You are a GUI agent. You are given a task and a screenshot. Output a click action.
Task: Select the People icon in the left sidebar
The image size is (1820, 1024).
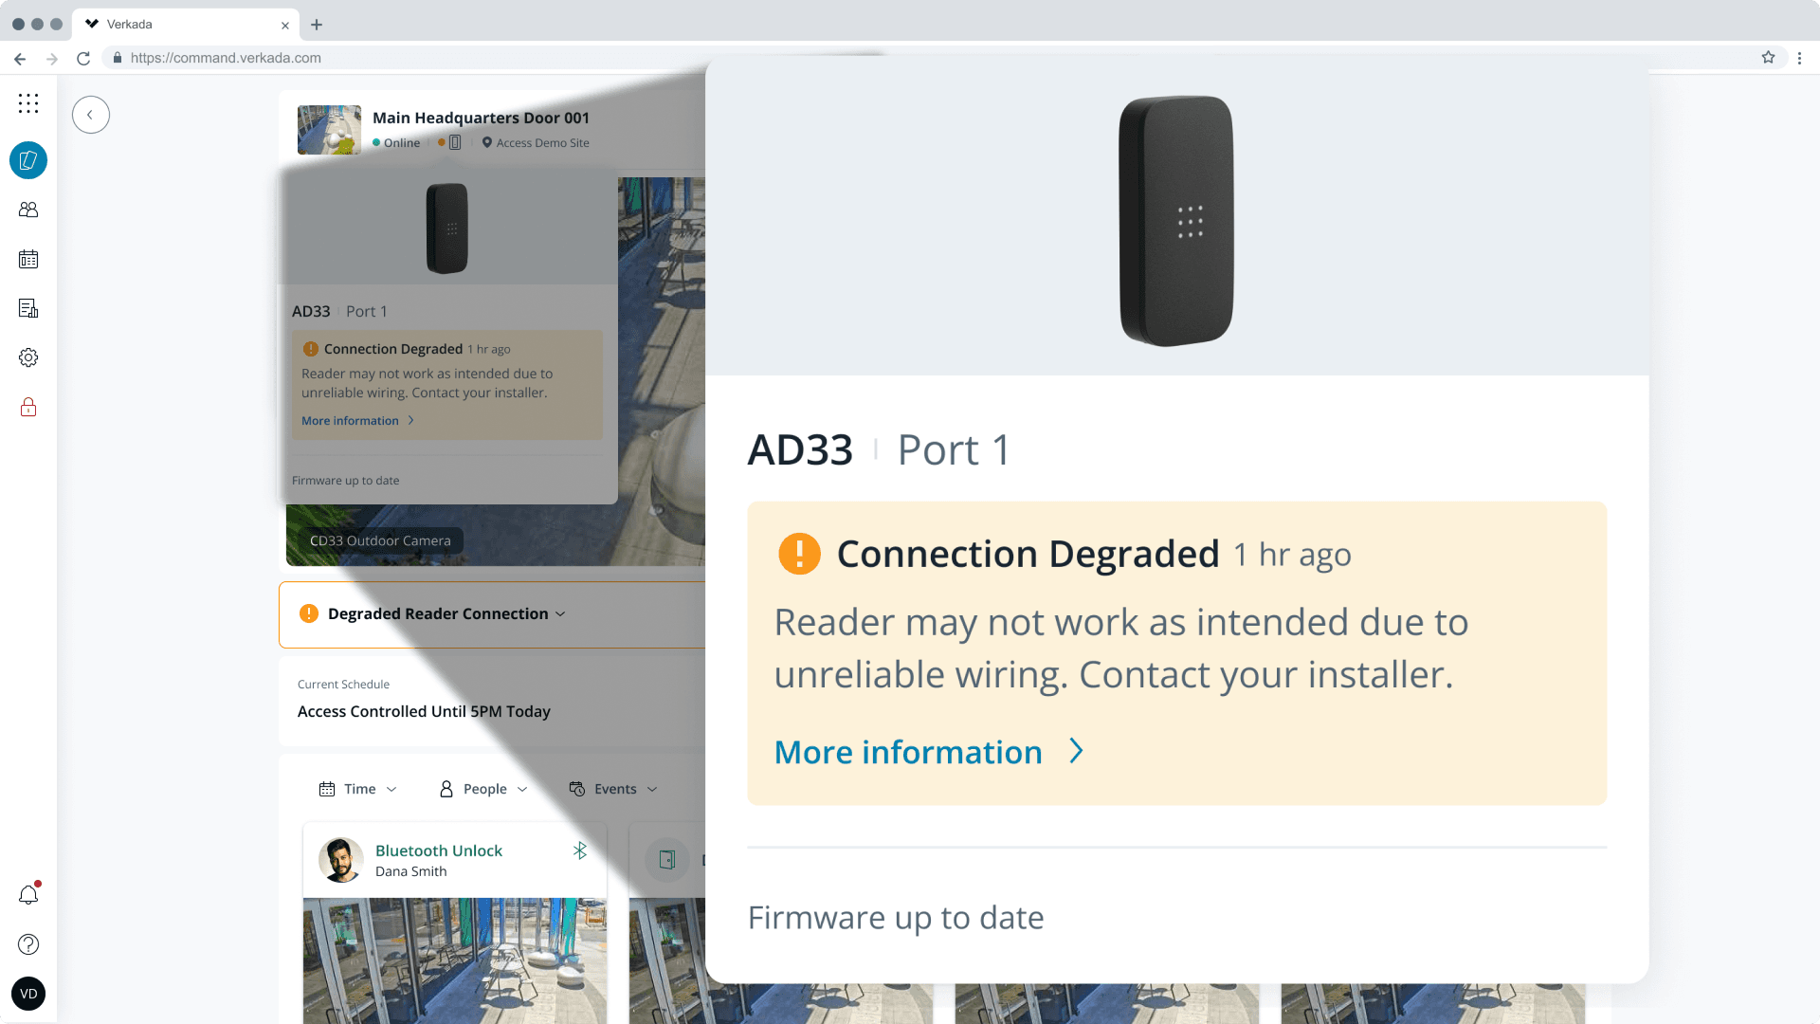(x=28, y=210)
